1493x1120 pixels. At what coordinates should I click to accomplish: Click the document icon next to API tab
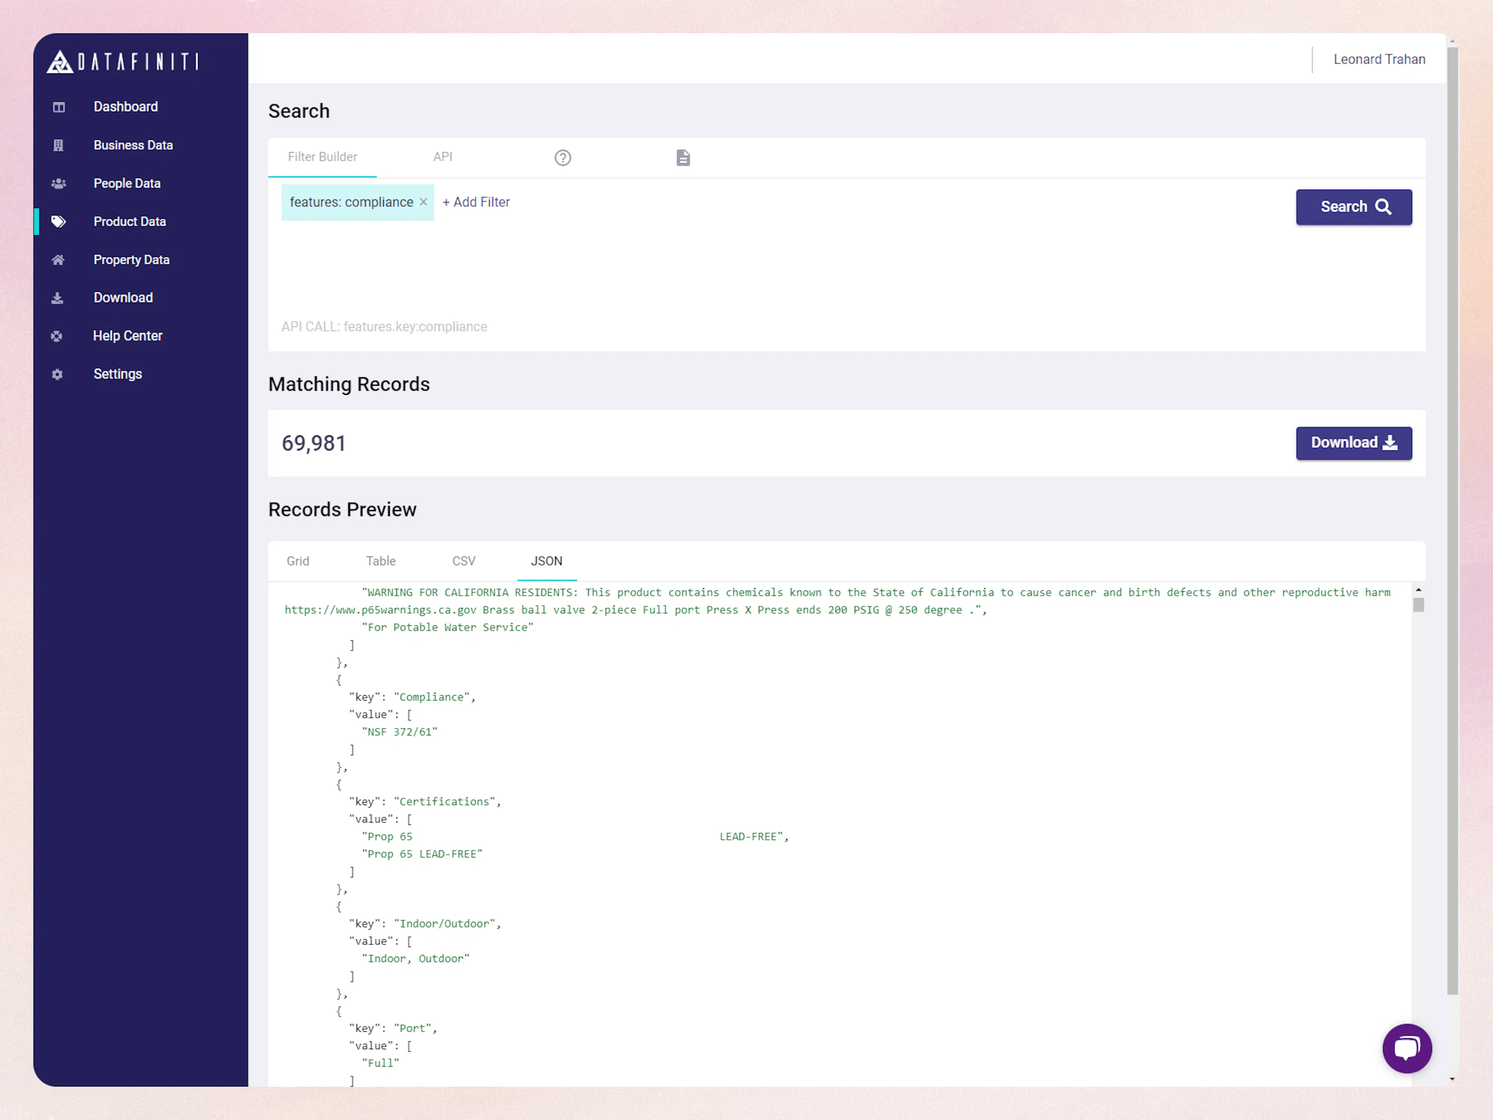683,157
